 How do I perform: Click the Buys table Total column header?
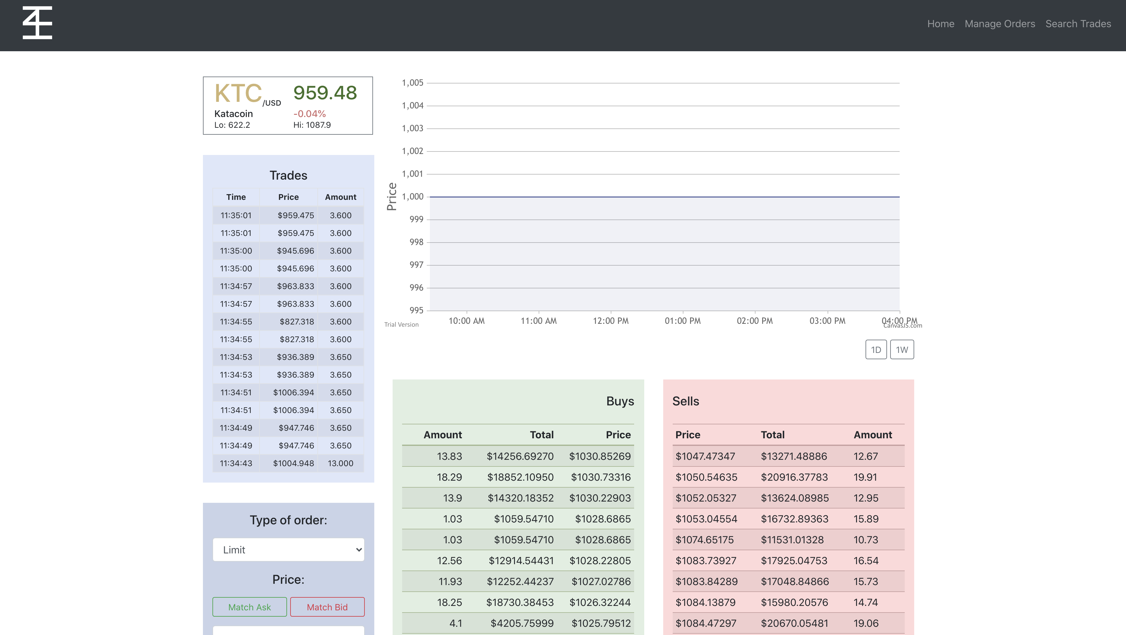coord(542,435)
